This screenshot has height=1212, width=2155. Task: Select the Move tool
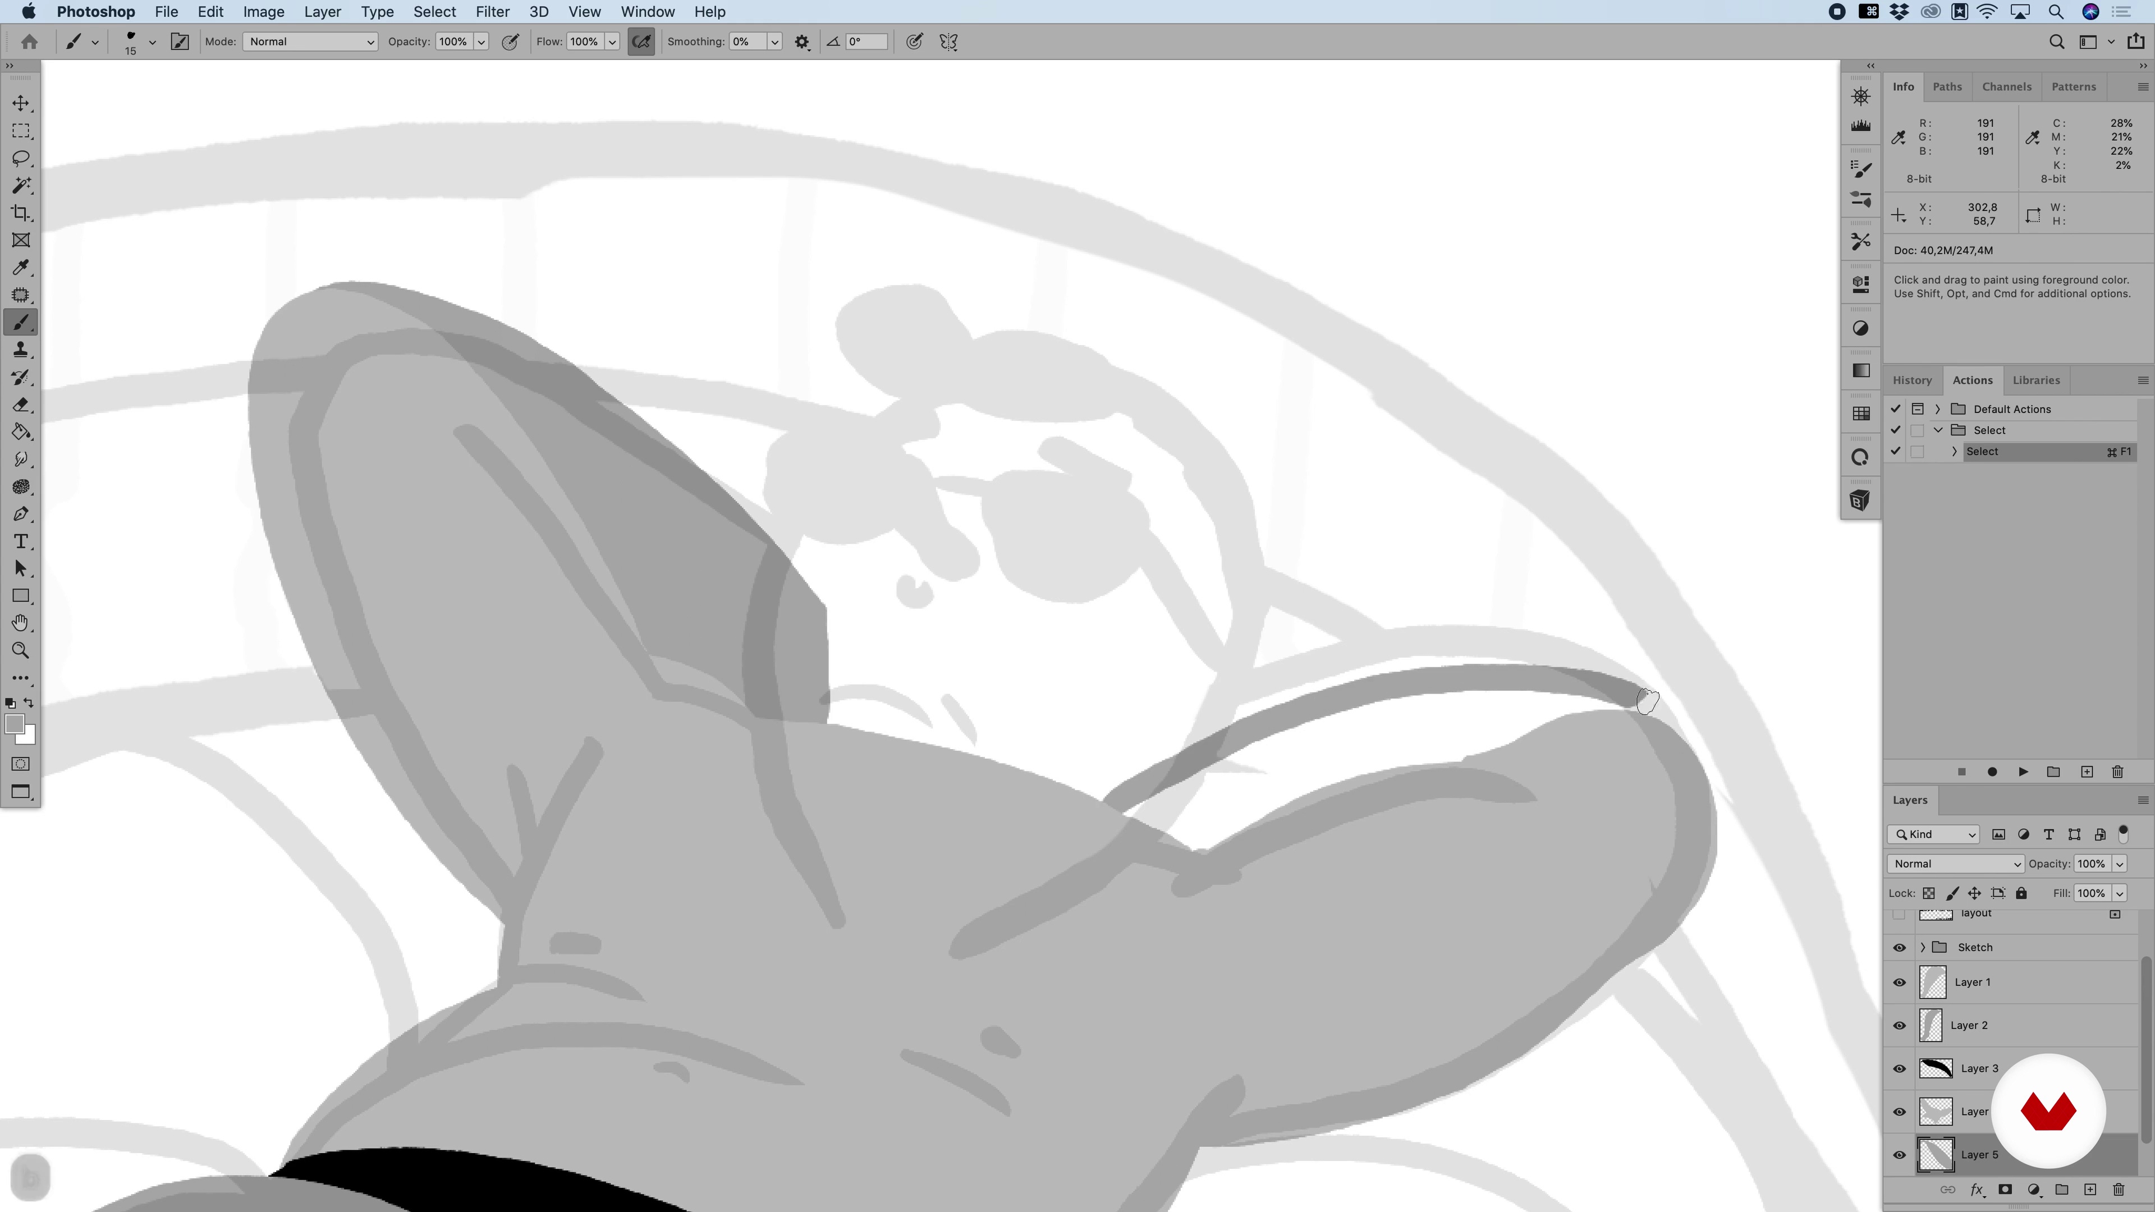[x=21, y=103]
